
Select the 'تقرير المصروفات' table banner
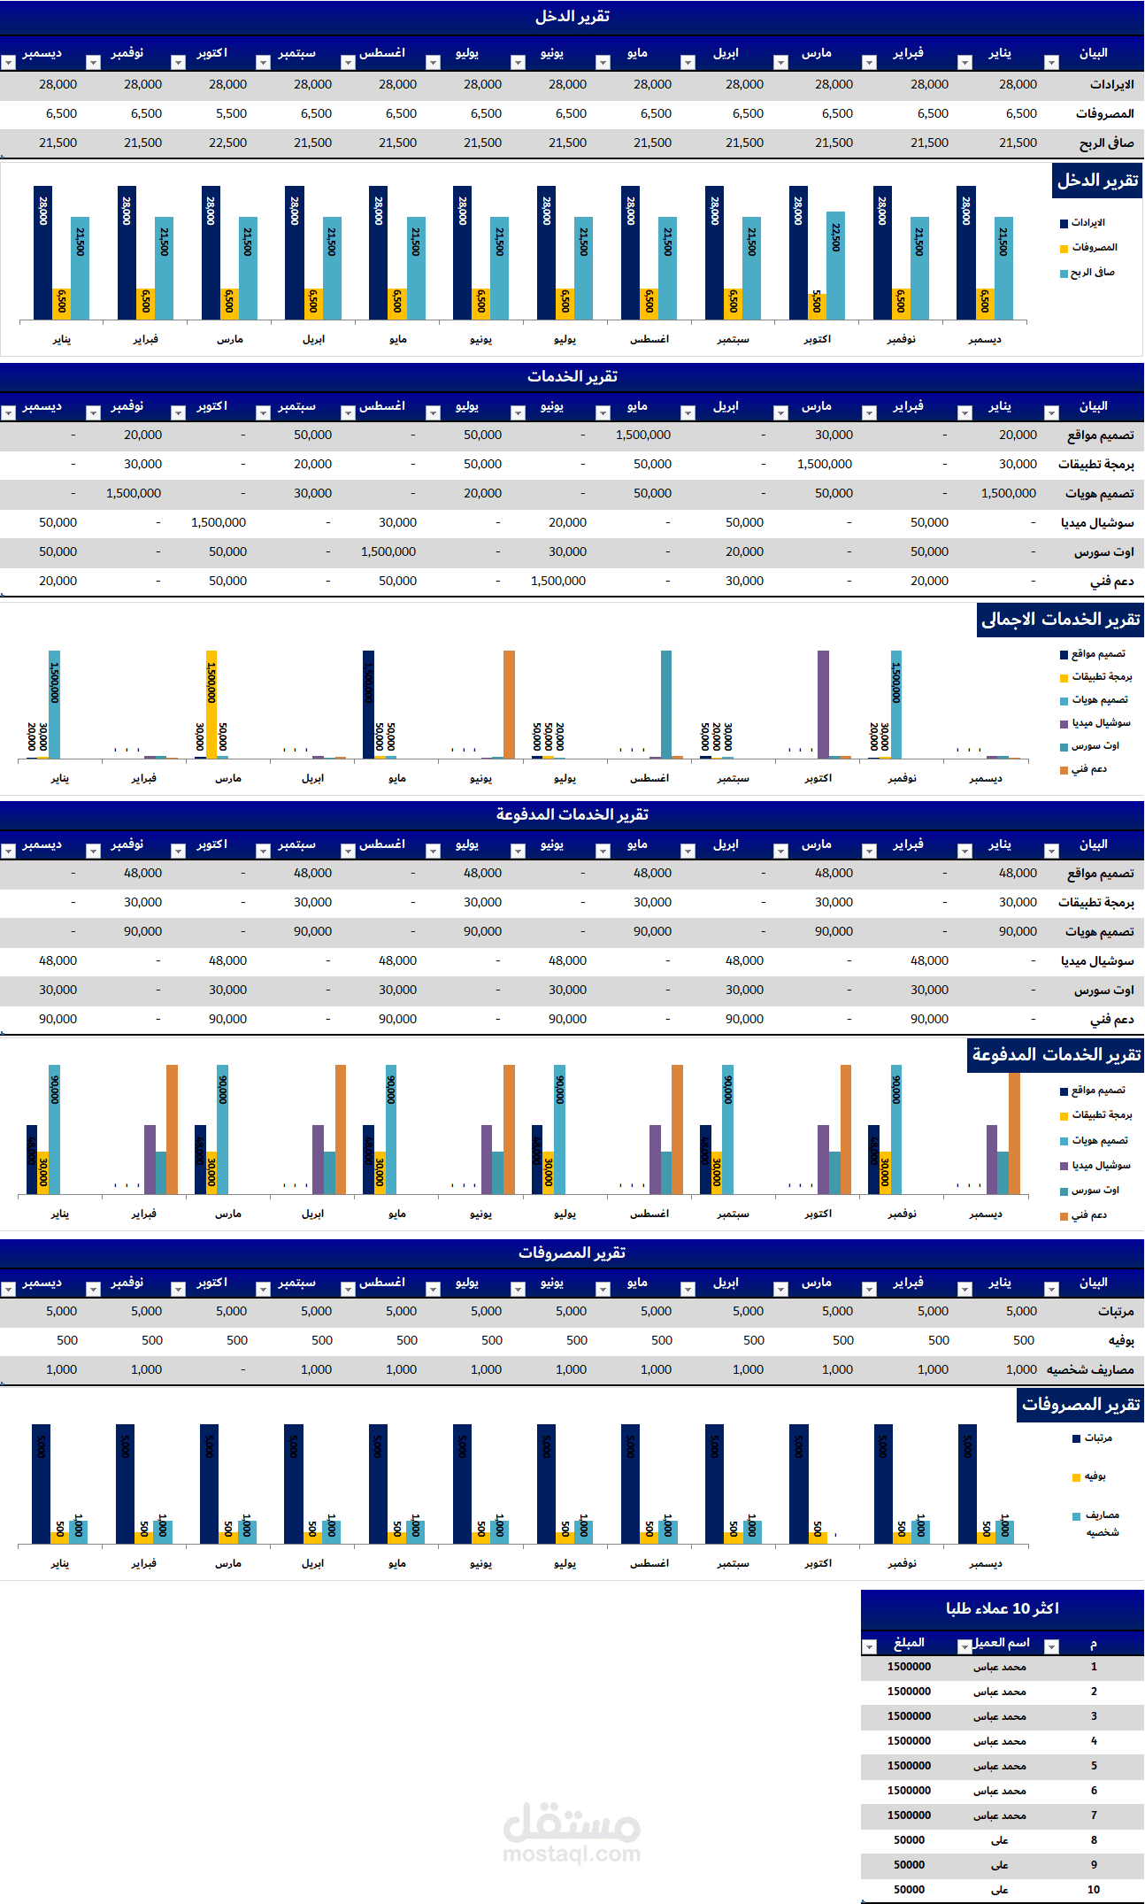[x=572, y=1253]
